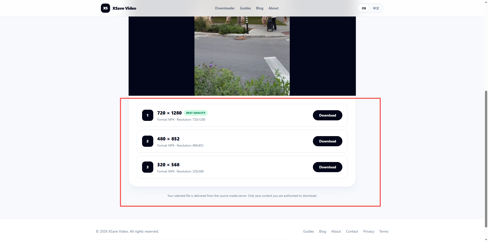Click the BEST QUALITY badge
The height and width of the screenshot is (242, 488).
tap(196, 113)
